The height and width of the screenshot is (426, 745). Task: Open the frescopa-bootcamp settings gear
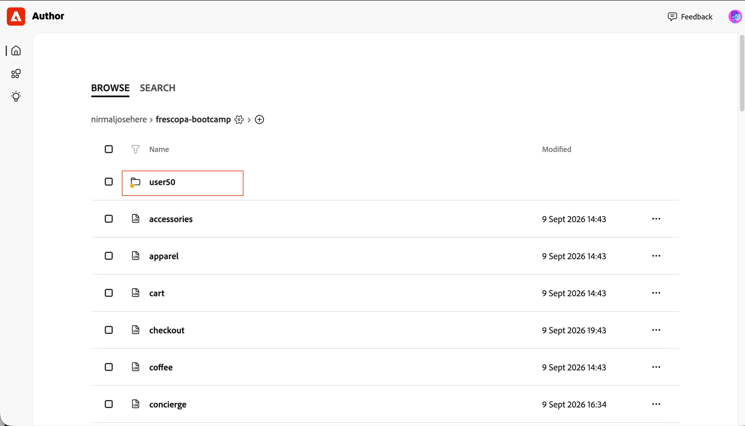pos(239,120)
